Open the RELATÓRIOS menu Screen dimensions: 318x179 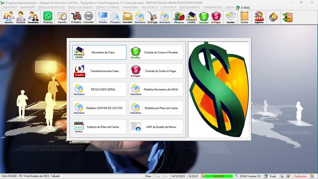(x=150, y=8)
